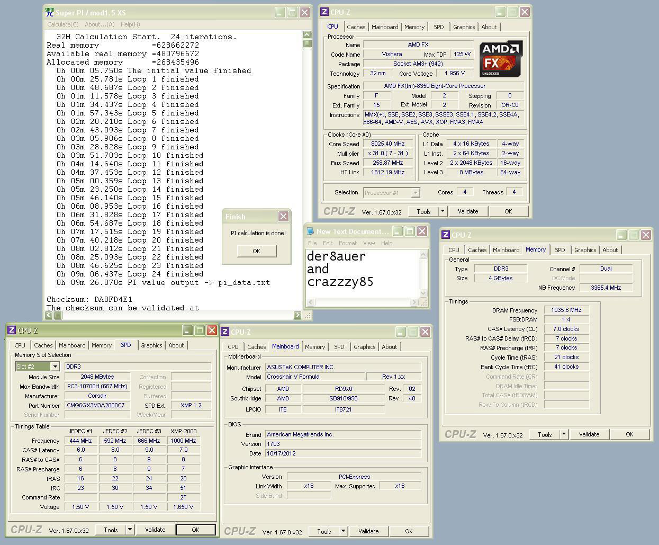Screen dimensions: 659x545
Task: Open the Processor #1 selection dropdown
Action: pyautogui.click(x=415, y=193)
